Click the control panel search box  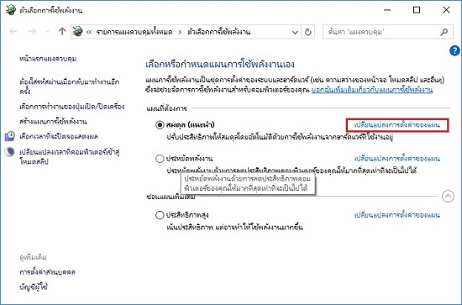click(x=383, y=32)
